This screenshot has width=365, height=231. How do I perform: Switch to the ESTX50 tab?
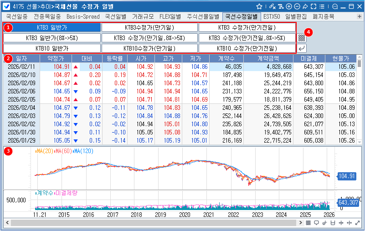272,17
